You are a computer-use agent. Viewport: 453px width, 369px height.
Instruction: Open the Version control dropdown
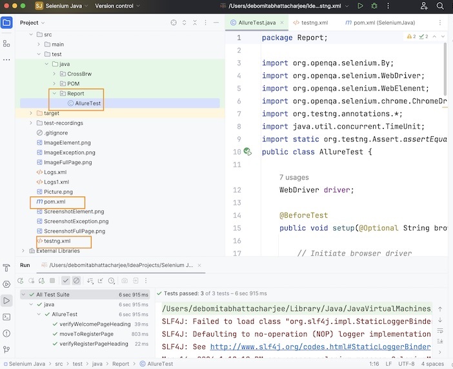[x=117, y=6]
